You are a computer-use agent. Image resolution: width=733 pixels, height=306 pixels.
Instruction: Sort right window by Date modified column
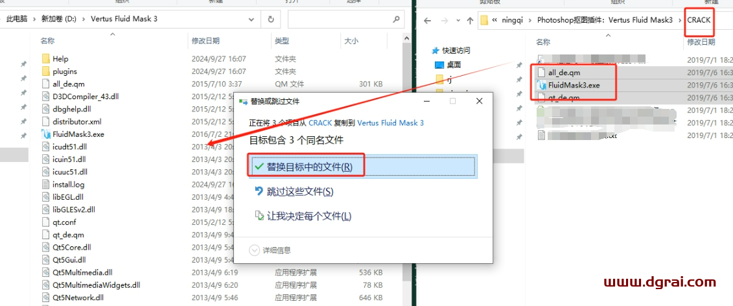pyautogui.click(x=701, y=42)
